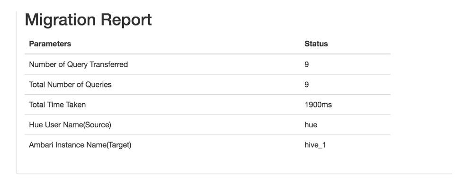473x194 pixels.
Task: Select the Total Number of Queries value 9
Action: [307, 85]
